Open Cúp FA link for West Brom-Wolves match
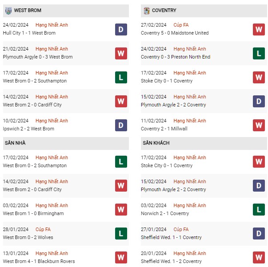268x267 pixels. [43, 230]
